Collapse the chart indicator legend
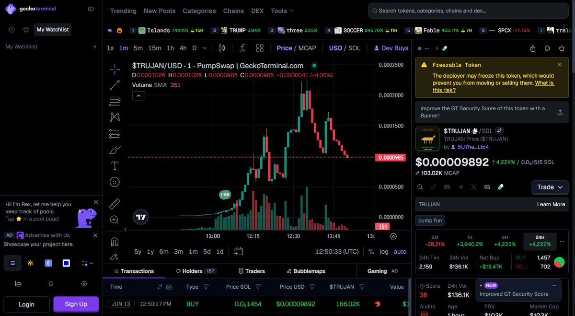This screenshot has width=575, height=316. [138, 95]
